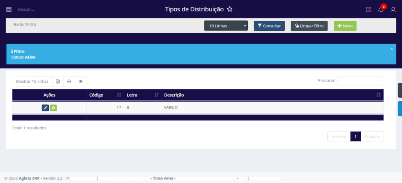
Task: Sort the table by Letra column
Action: point(142,95)
